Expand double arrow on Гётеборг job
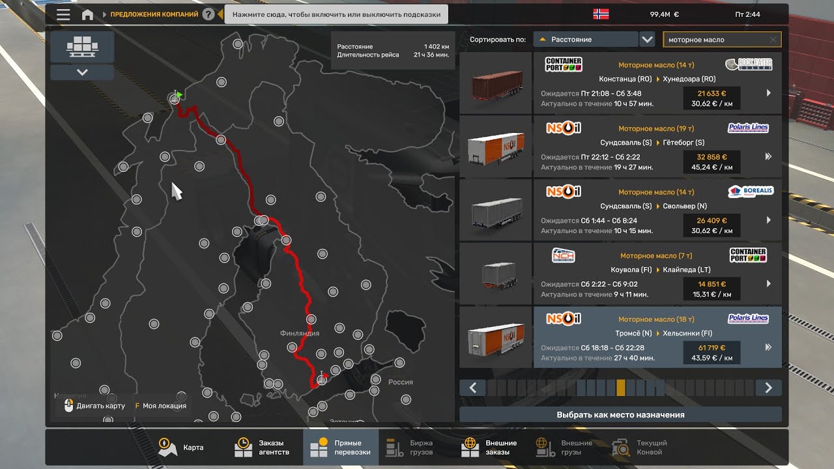This screenshot has width=834, height=469. 768,156
